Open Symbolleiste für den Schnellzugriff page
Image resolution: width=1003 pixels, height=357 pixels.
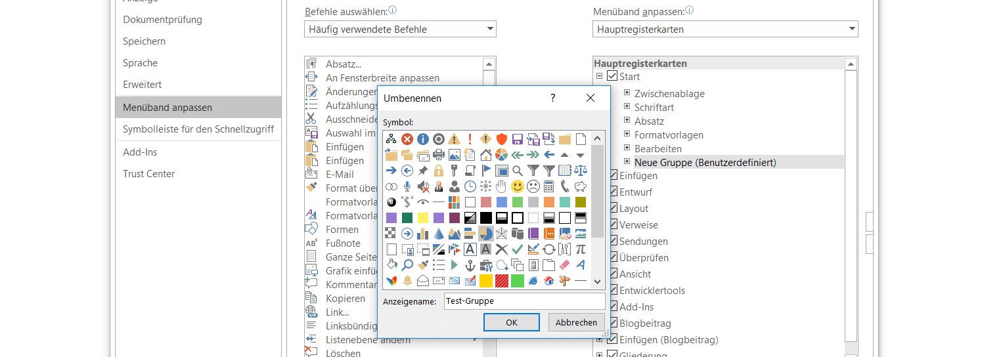point(198,129)
